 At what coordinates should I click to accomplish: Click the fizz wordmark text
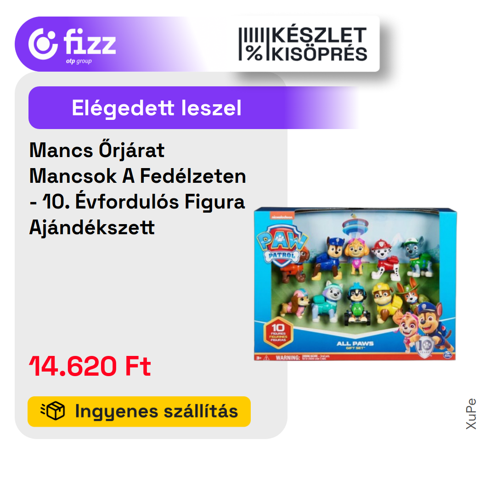pyautogui.click(x=90, y=41)
